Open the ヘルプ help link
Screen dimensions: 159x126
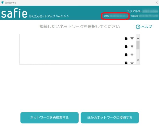(144, 27)
